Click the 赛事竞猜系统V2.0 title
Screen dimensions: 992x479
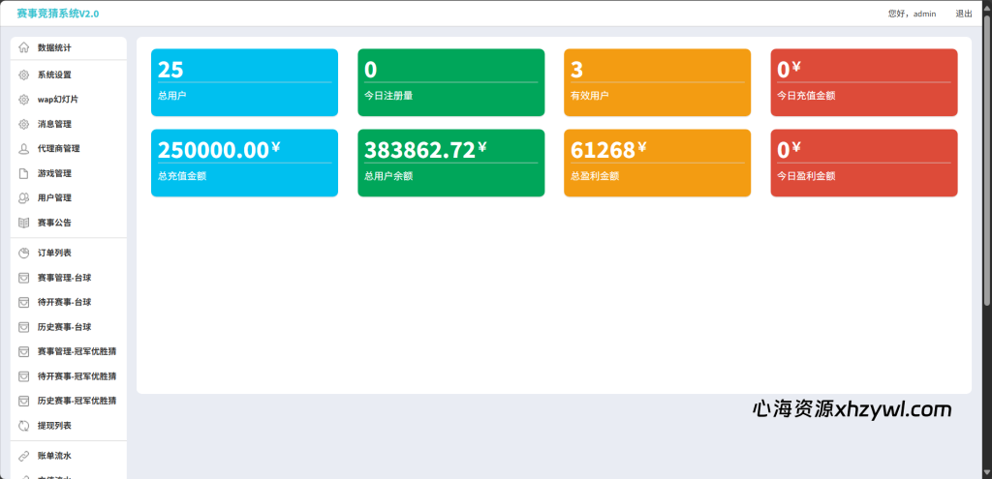[x=57, y=14]
